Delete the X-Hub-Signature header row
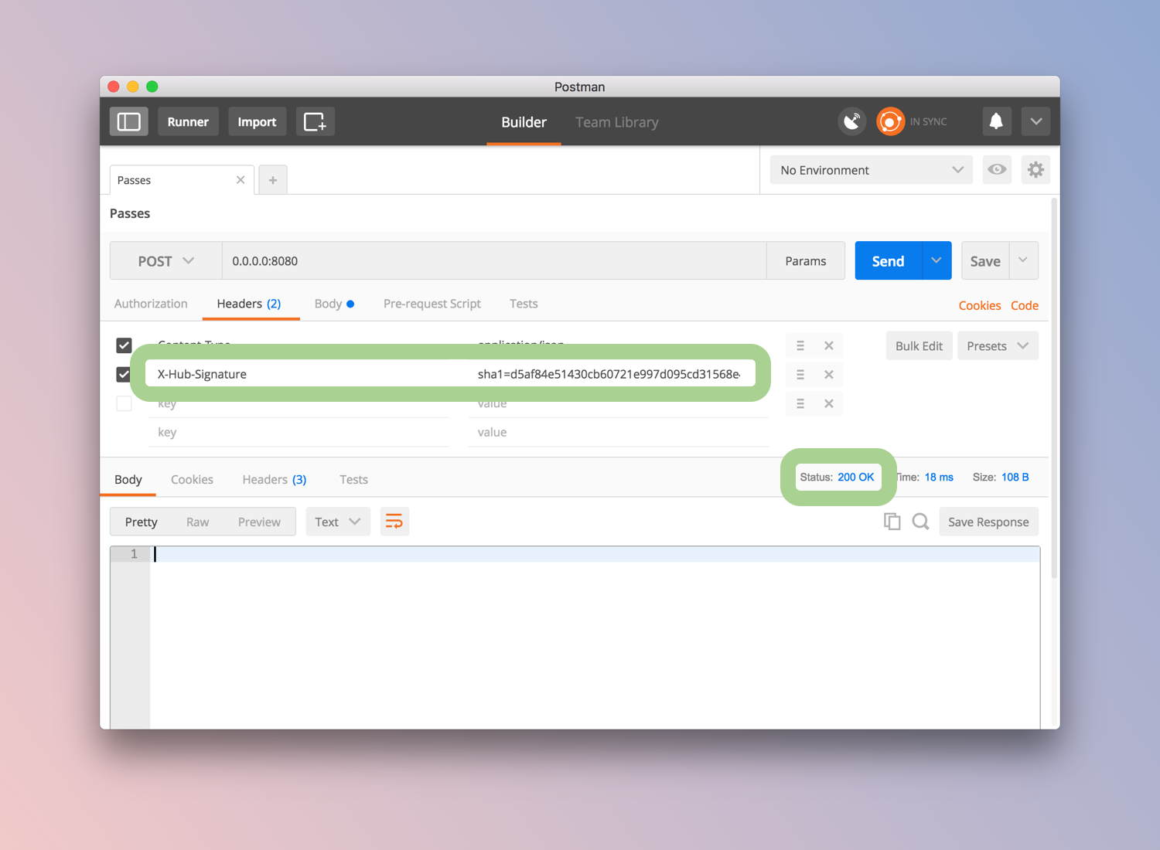 pos(829,374)
